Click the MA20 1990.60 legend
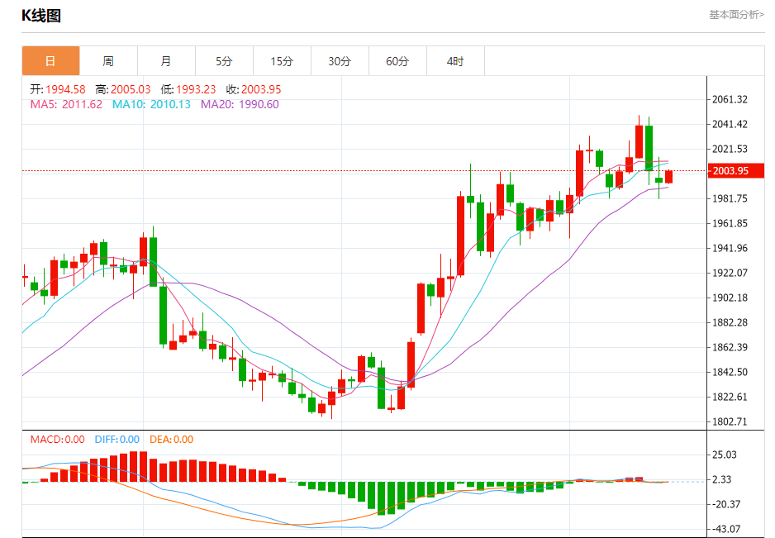 point(240,104)
